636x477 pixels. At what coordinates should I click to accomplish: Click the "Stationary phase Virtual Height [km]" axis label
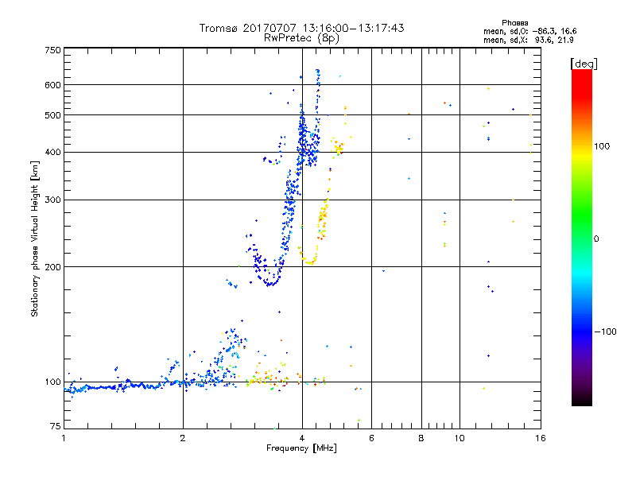tap(35, 238)
